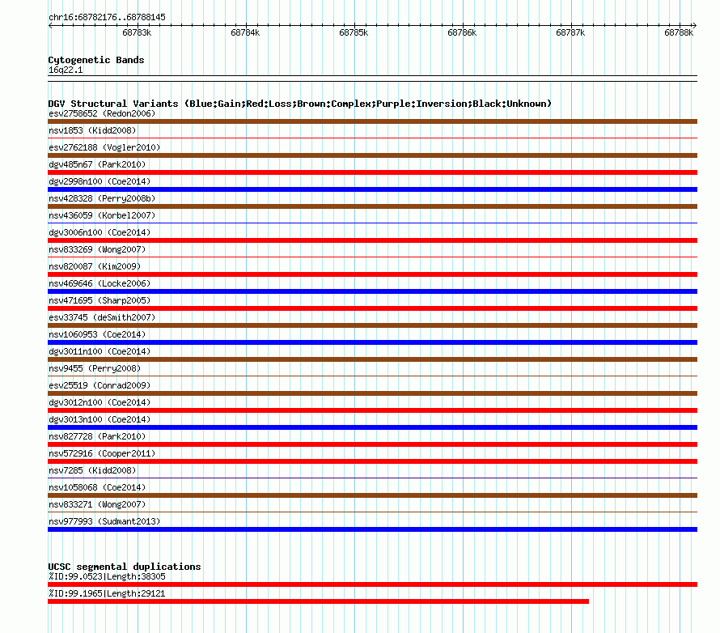Select the nsv977993 (Sudmant2013) label
Screen dimensions: 720x633
point(104,521)
